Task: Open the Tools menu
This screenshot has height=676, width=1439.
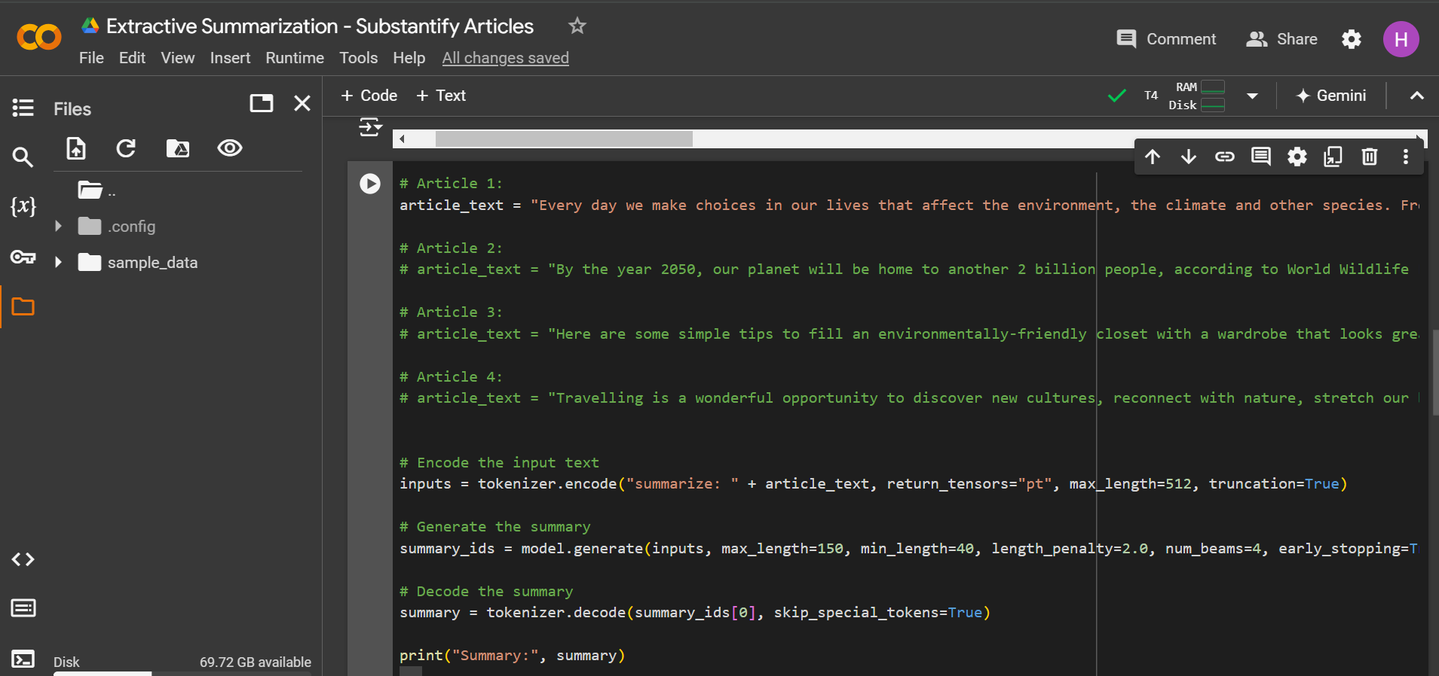Action: 358,58
